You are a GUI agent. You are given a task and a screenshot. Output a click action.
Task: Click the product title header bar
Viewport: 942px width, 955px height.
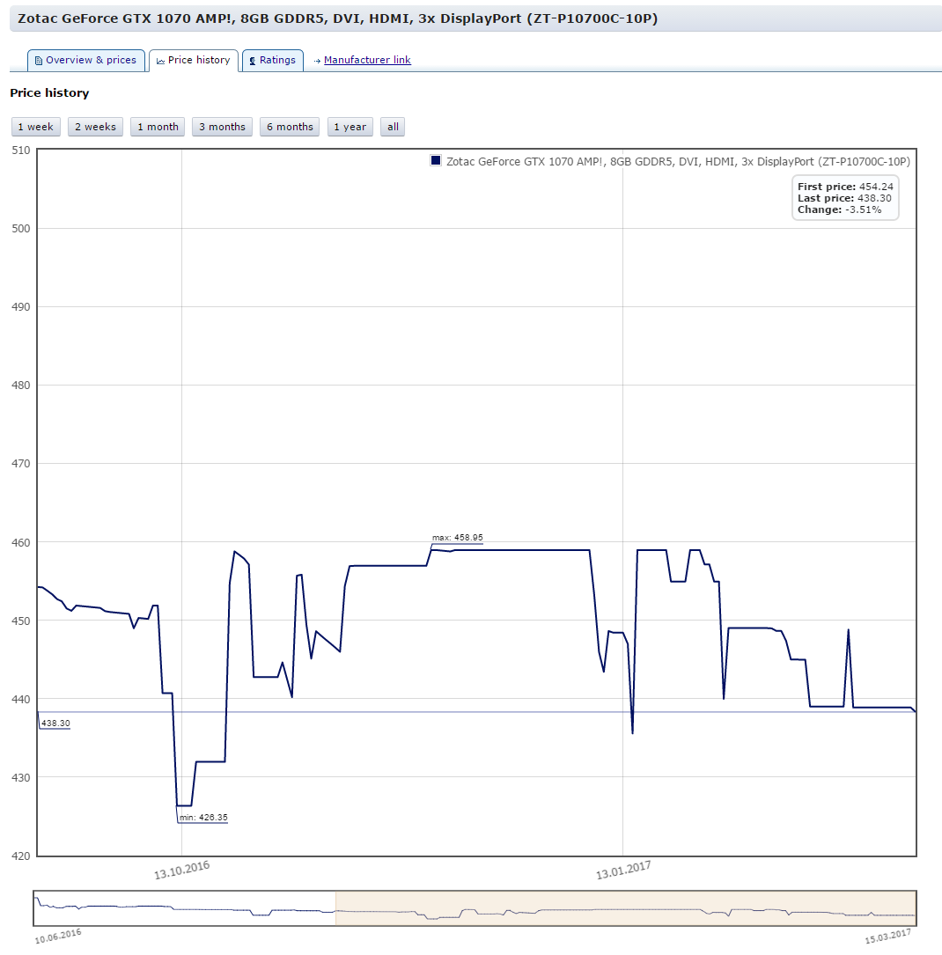coord(476,18)
